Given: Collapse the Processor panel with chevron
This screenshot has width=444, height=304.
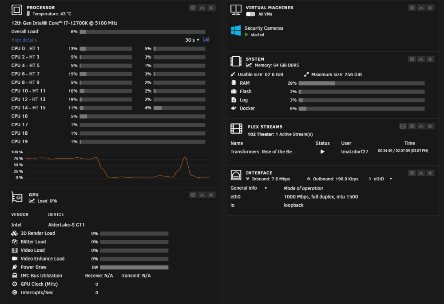Looking at the screenshot, I should (202, 8).
